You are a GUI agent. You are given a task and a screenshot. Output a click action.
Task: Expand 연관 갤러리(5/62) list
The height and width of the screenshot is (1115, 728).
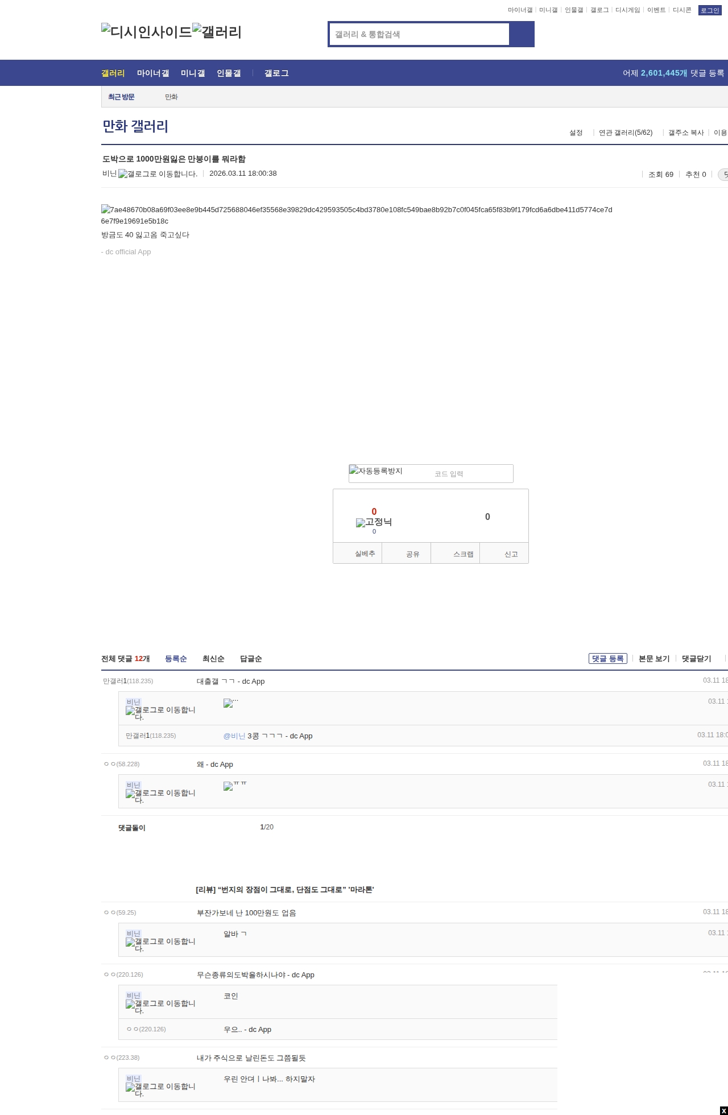click(x=626, y=133)
